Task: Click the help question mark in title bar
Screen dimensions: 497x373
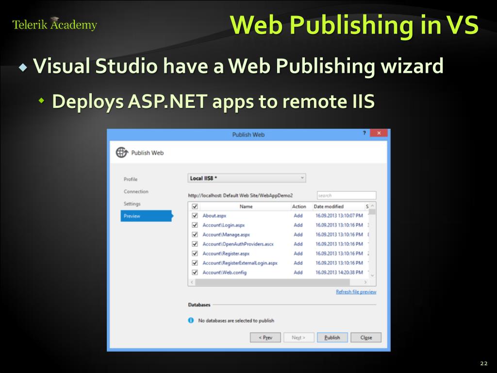Action: [364, 133]
